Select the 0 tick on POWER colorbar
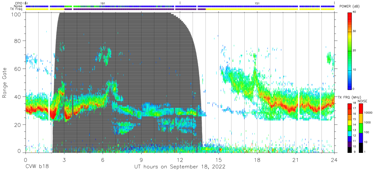Image resolution: width=376 pixels, height=173 pixels. [354, 89]
